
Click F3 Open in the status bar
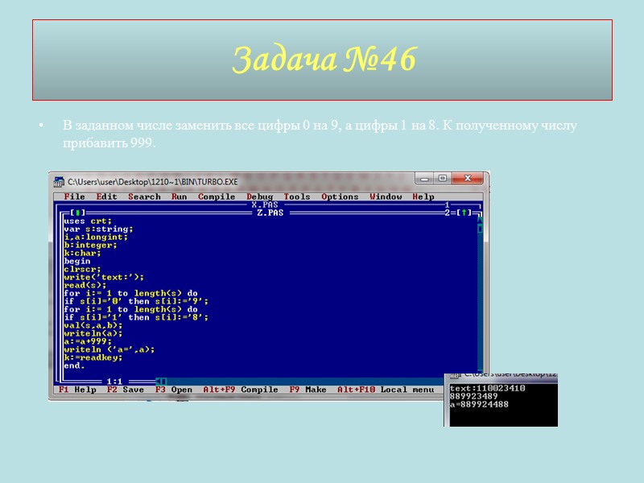[173, 390]
